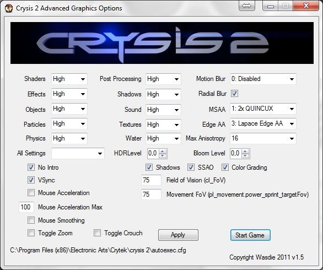Click the autoexec.cfg file path text

point(98,250)
